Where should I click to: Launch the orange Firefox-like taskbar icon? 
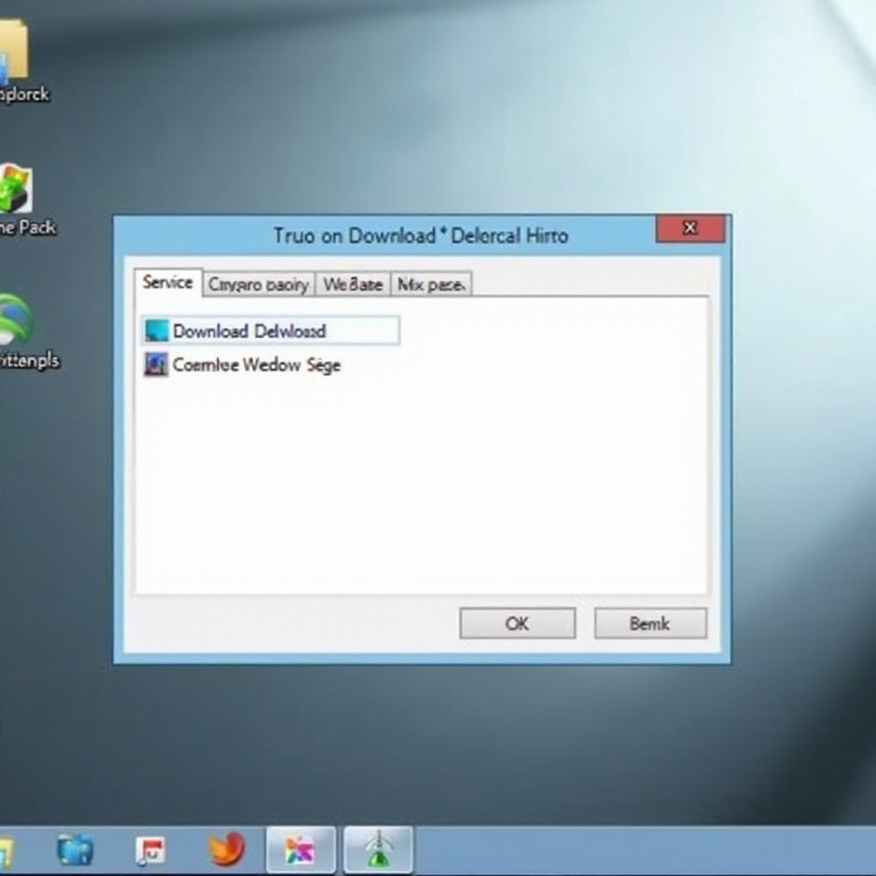226,849
